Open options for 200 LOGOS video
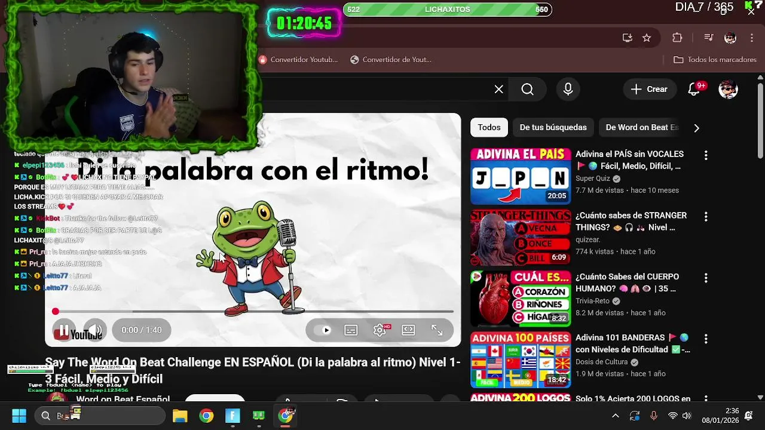This screenshot has width=765, height=430. coord(706,399)
